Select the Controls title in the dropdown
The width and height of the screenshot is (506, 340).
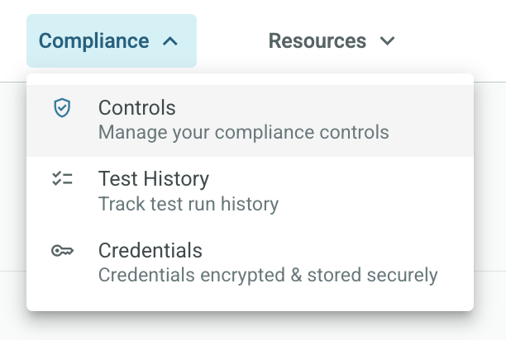pos(136,108)
